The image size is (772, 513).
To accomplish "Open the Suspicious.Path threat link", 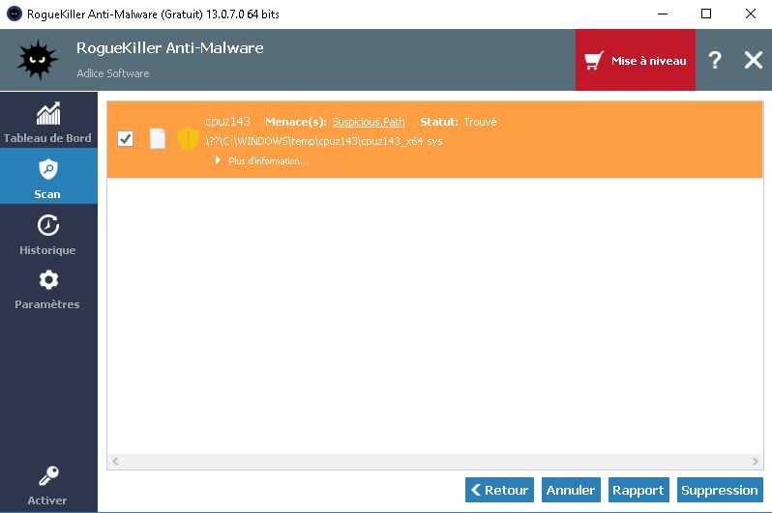I will (369, 122).
